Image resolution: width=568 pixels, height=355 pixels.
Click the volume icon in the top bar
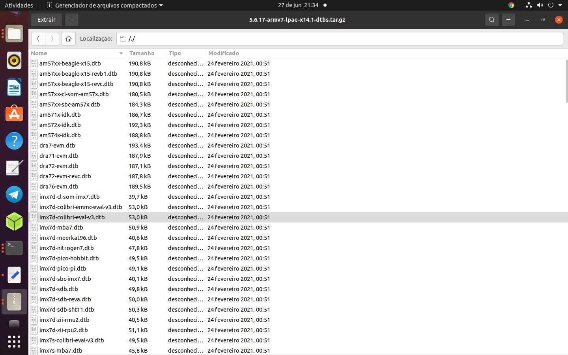click(540, 5)
